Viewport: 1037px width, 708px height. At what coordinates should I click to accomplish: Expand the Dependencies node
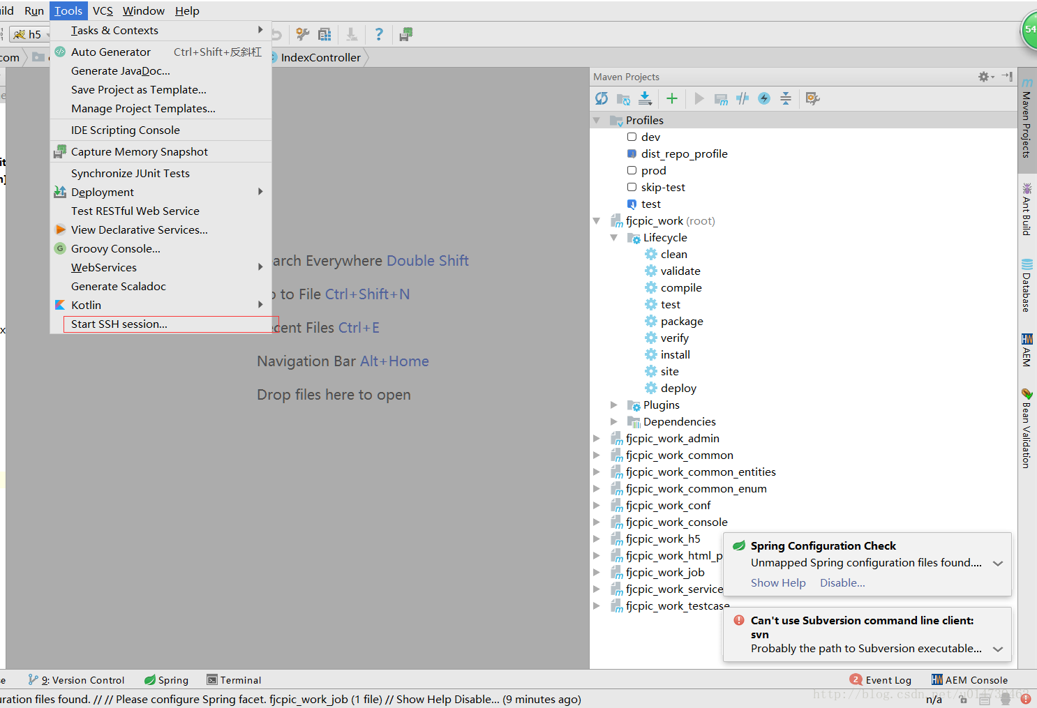tap(614, 421)
